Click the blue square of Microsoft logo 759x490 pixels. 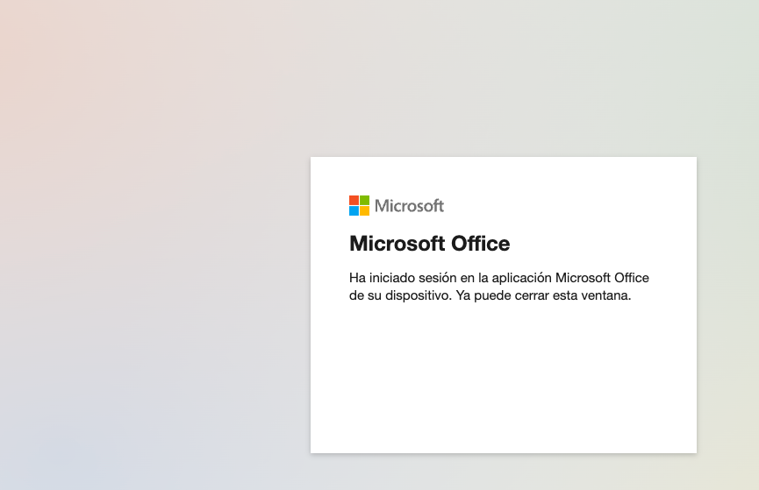point(354,211)
